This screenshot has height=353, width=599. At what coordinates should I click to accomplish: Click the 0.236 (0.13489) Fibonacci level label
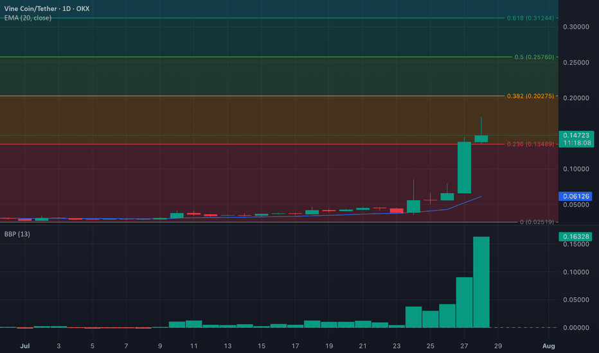[530, 144]
